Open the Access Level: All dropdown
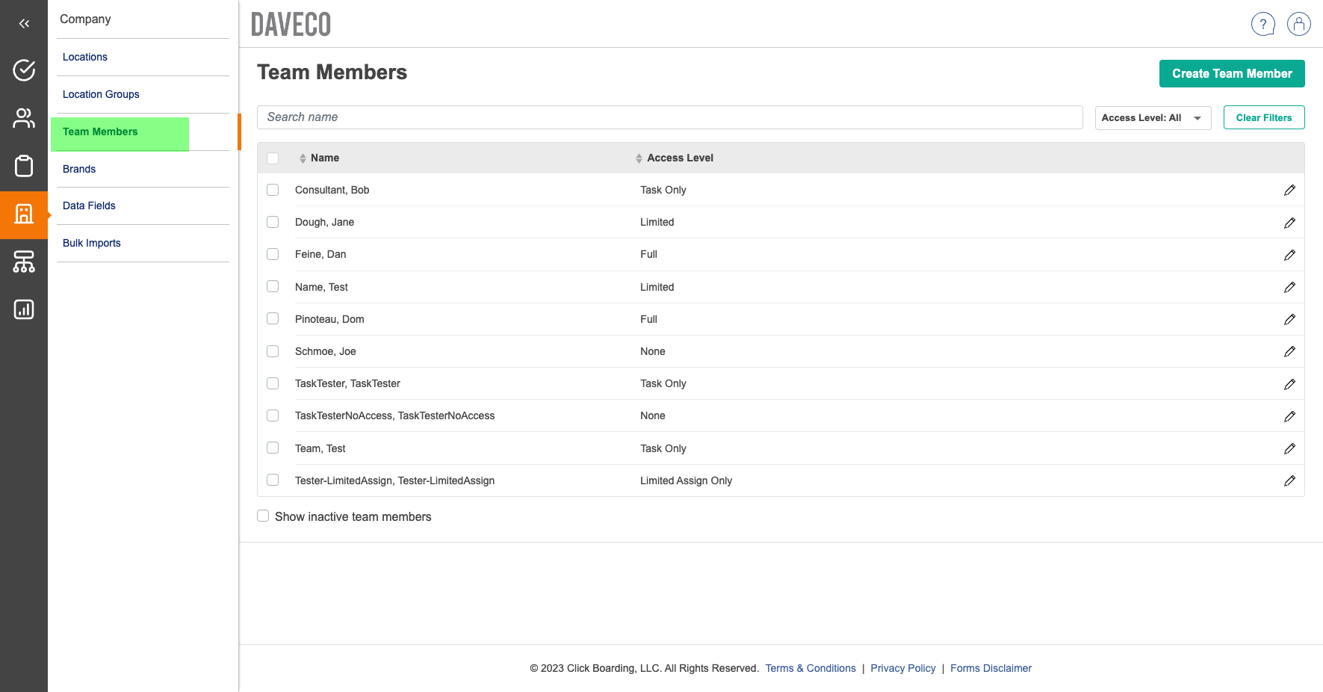Screen dimensions: 1323x692 coord(1152,118)
